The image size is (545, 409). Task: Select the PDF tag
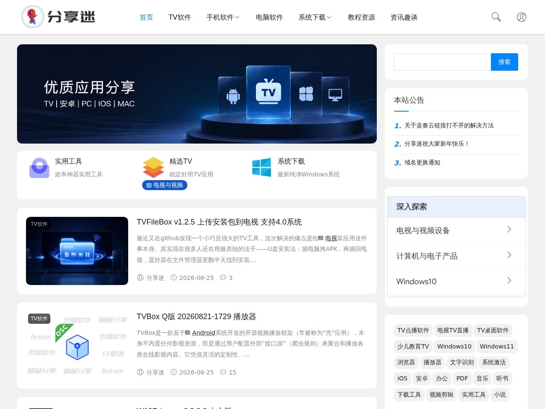pyautogui.click(x=462, y=378)
